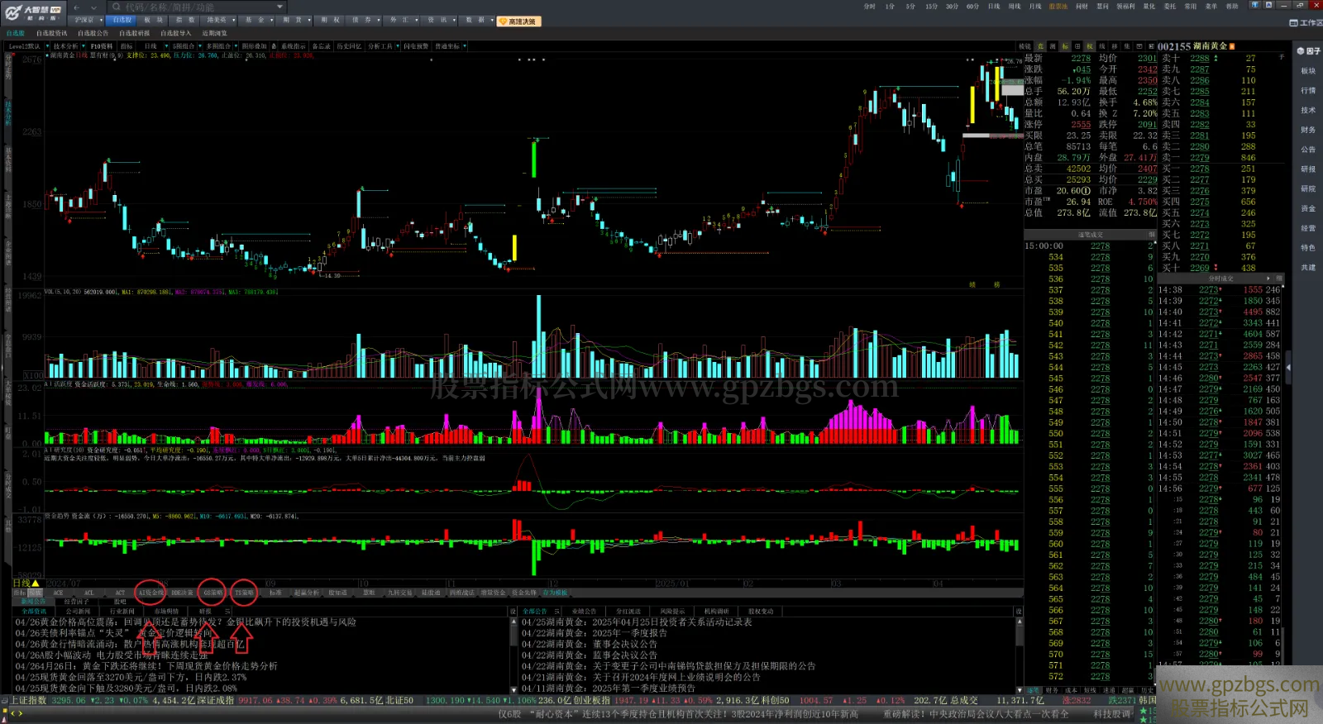This screenshot has width=1323, height=724.
Task: Toggle the 棱镜 chart option
Action: pyautogui.click(x=1024, y=46)
